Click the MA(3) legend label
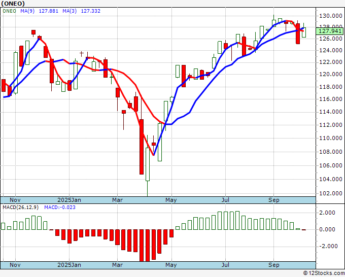The height and width of the screenshot is (277, 345). coord(70,11)
